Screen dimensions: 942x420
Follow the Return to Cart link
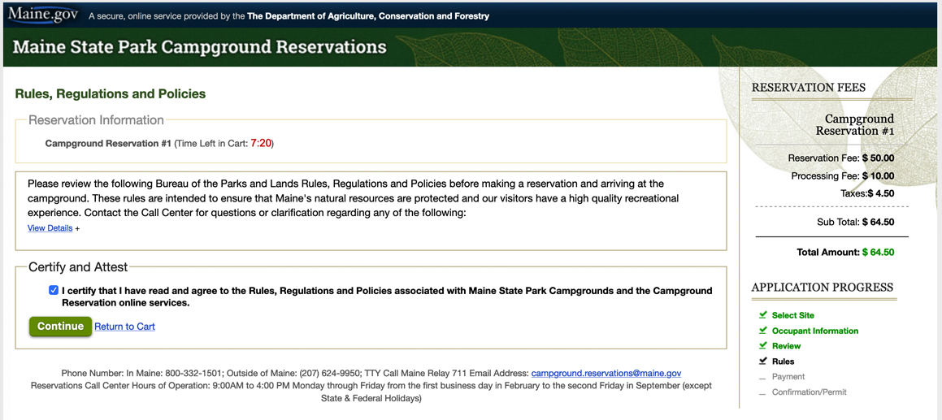125,327
